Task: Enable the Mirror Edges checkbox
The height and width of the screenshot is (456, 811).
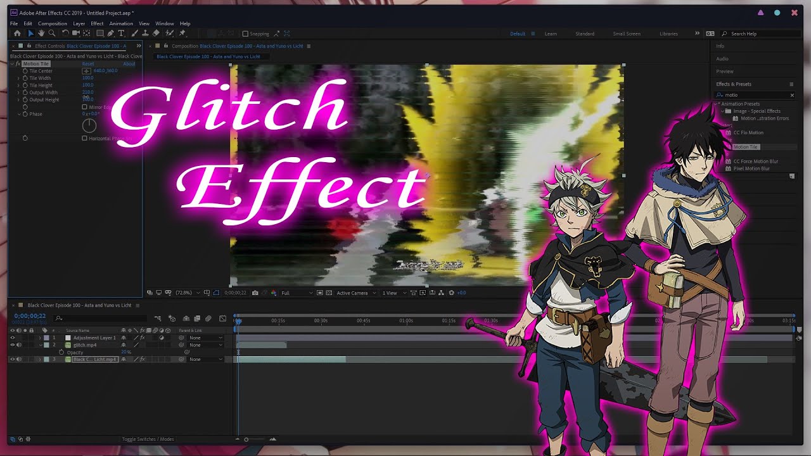Action: pyautogui.click(x=84, y=107)
